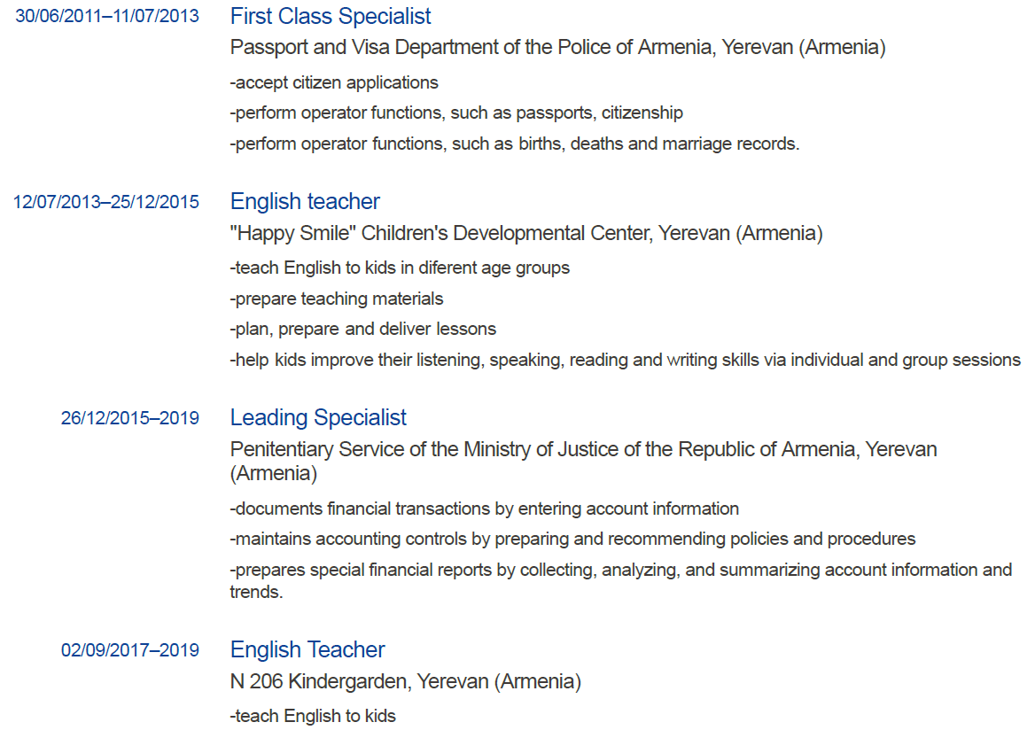The height and width of the screenshot is (730, 1035).
Task: Click the maintains accounting controls bullet
Action: pyautogui.click(x=572, y=540)
